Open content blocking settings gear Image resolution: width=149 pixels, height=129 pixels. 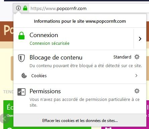point(137,57)
